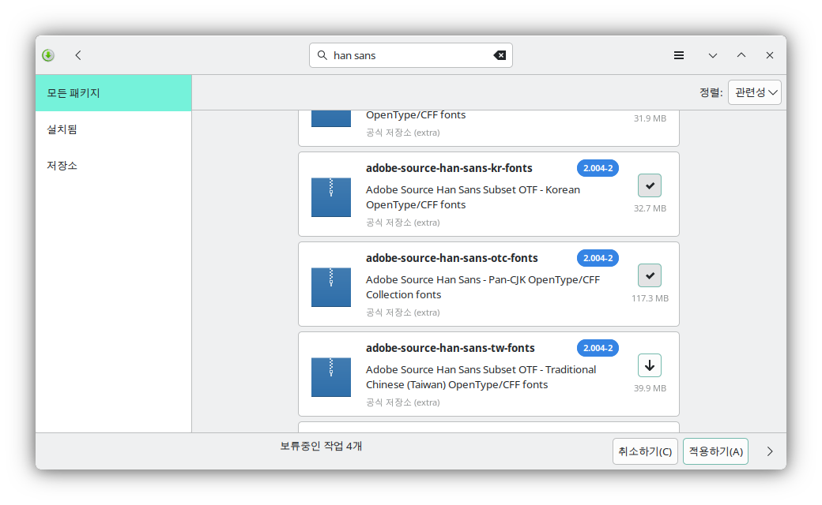Click the version badge of adobe-source-han-sans-kr-fonts
Image resolution: width=822 pixels, height=505 pixels.
click(x=598, y=168)
